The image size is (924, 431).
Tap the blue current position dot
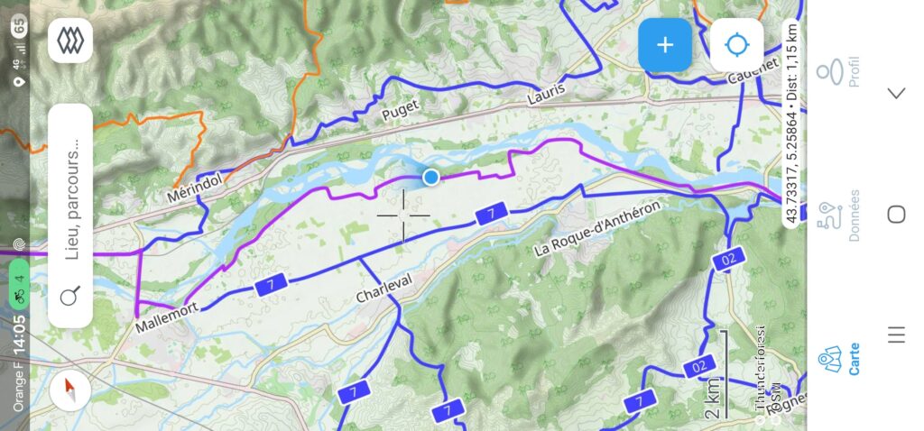point(431,177)
